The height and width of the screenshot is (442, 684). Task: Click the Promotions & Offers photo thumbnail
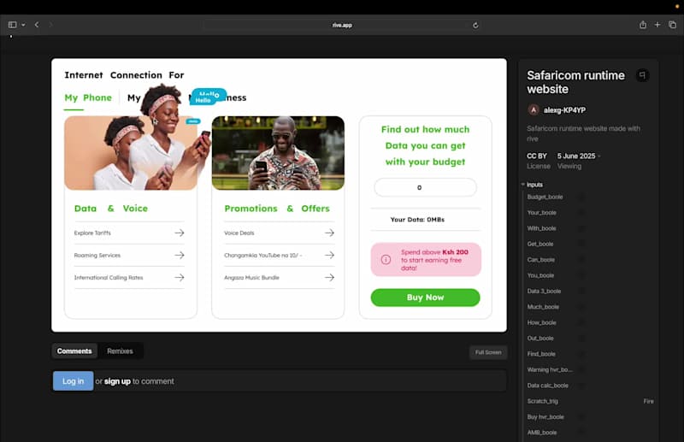click(x=278, y=153)
